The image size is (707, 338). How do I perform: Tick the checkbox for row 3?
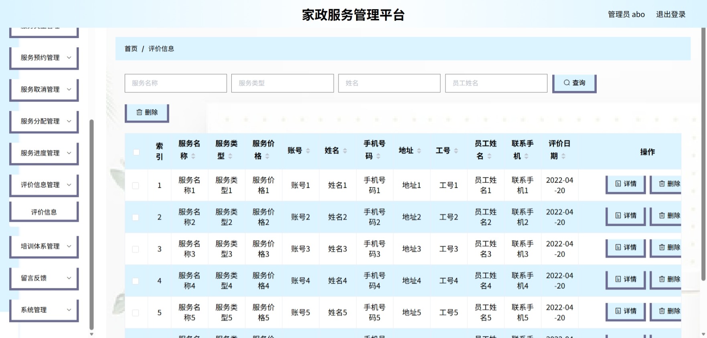(136, 249)
